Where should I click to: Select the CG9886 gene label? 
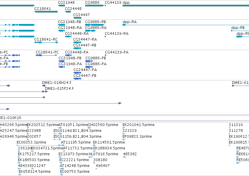point(92,3)
